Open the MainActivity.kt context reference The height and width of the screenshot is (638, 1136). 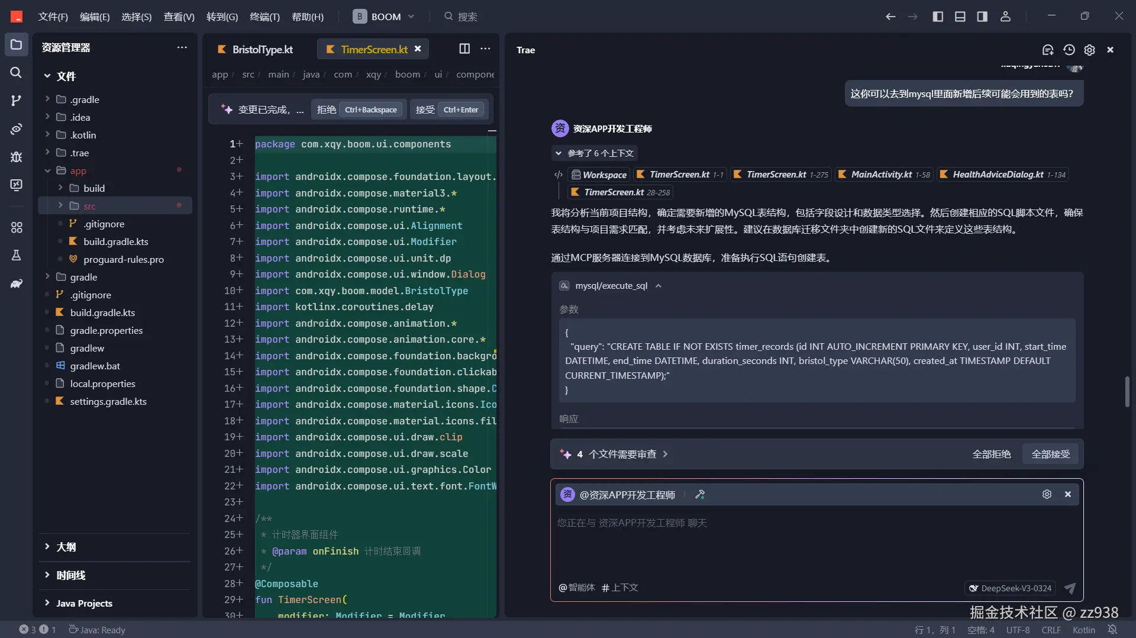884,175
